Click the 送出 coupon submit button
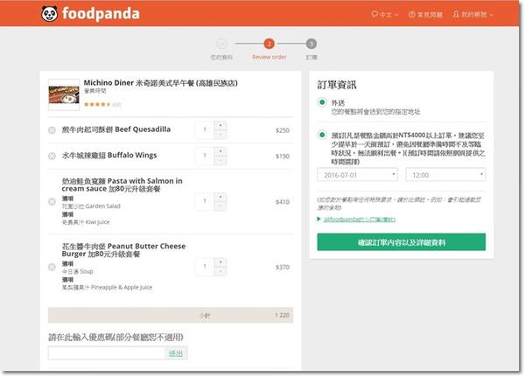 pyautogui.click(x=176, y=353)
